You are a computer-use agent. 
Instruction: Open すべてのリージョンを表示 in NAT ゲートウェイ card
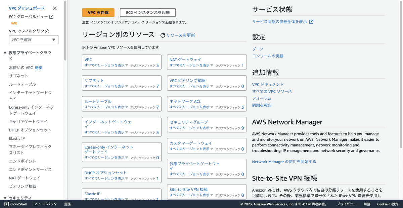(x=191, y=65)
